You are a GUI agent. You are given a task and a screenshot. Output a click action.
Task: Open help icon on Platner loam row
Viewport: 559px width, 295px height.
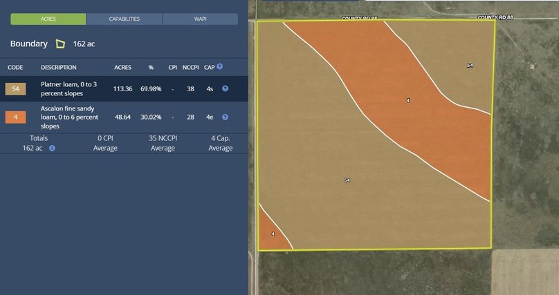(x=225, y=88)
